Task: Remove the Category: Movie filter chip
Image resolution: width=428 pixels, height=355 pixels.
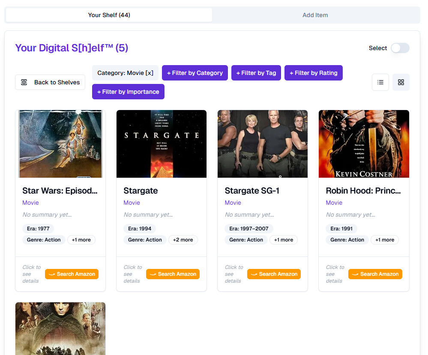Action: tap(125, 73)
